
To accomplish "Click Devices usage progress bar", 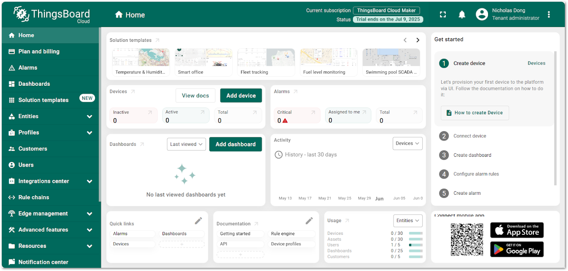I will coord(416,233).
